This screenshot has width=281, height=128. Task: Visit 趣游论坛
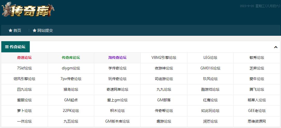164,121
